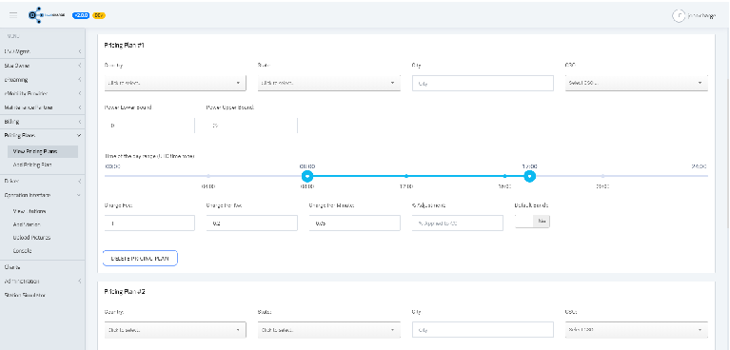
Task: Click the Power Lower Bound field
Action: [149, 126]
